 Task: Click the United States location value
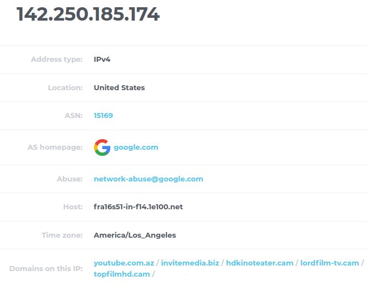click(119, 87)
